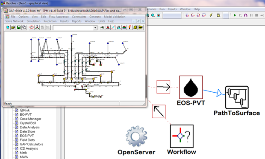
Task: Click the green Run play button
Action: point(235,15)
